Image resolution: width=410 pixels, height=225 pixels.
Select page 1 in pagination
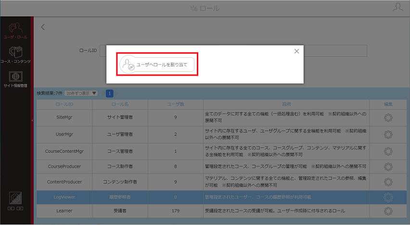110,93
